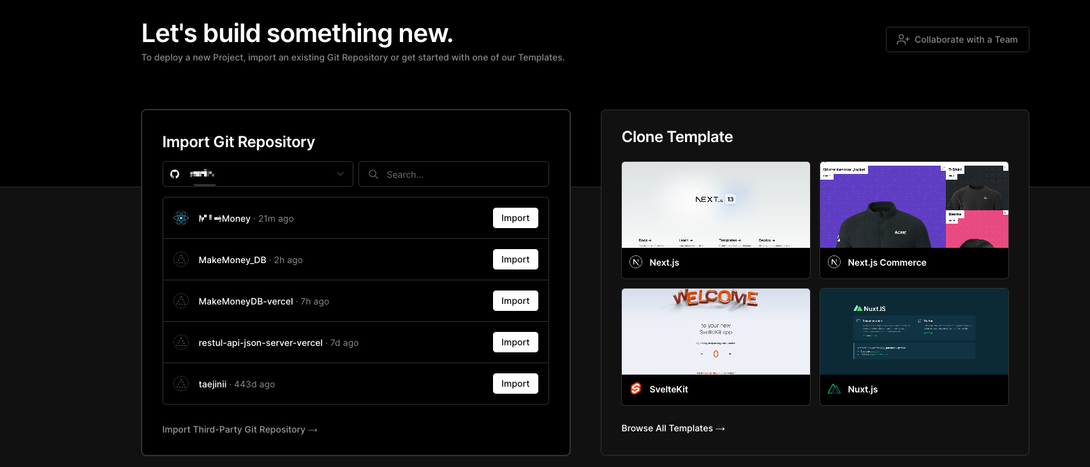
Task: Import the MakeMoneyDB-vercel repository
Action: pos(515,301)
